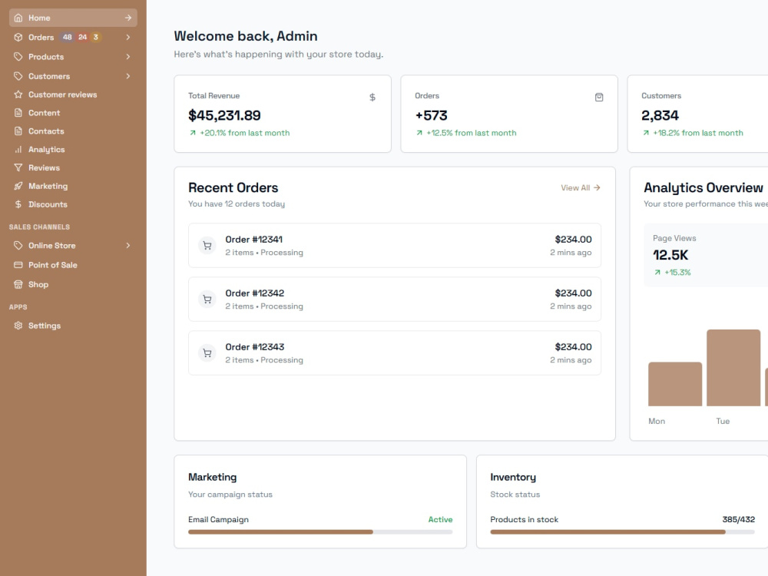
Task: Open the Shop sales channel
Action: tap(73, 285)
